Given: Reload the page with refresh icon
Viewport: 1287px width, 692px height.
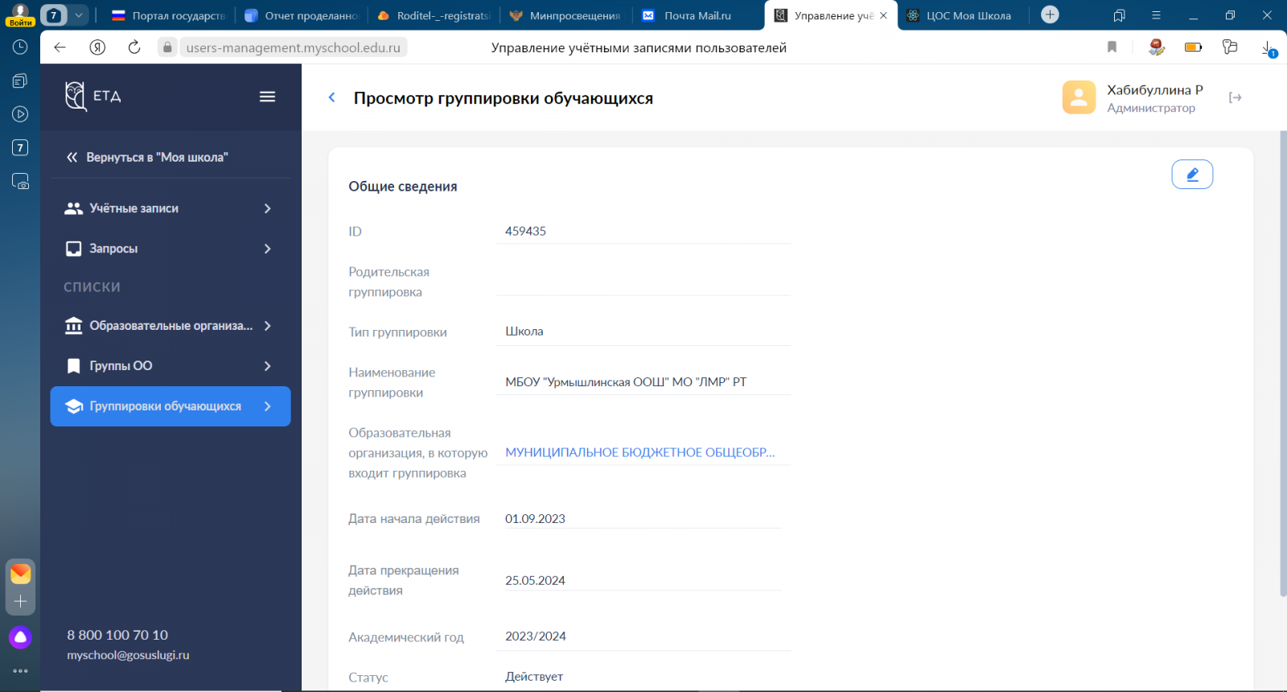Looking at the screenshot, I should click(134, 47).
